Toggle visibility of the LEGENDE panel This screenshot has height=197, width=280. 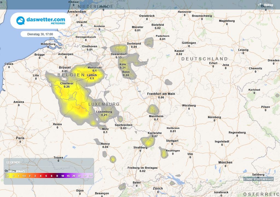[x=13, y=162]
